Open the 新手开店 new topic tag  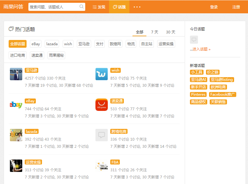coord(199,87)
